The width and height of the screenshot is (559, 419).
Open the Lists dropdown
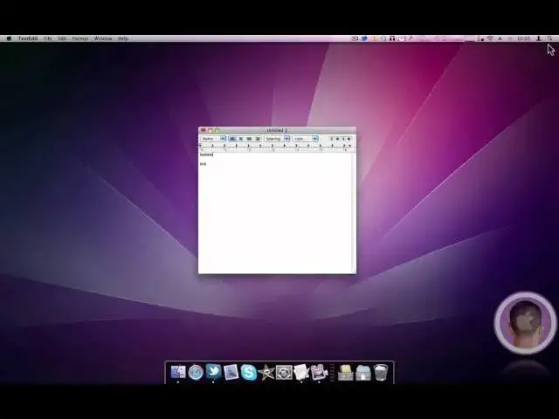(x=305, y=139)
